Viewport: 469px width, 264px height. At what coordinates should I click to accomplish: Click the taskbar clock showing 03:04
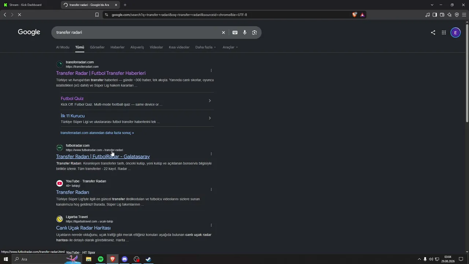point(448,259)
